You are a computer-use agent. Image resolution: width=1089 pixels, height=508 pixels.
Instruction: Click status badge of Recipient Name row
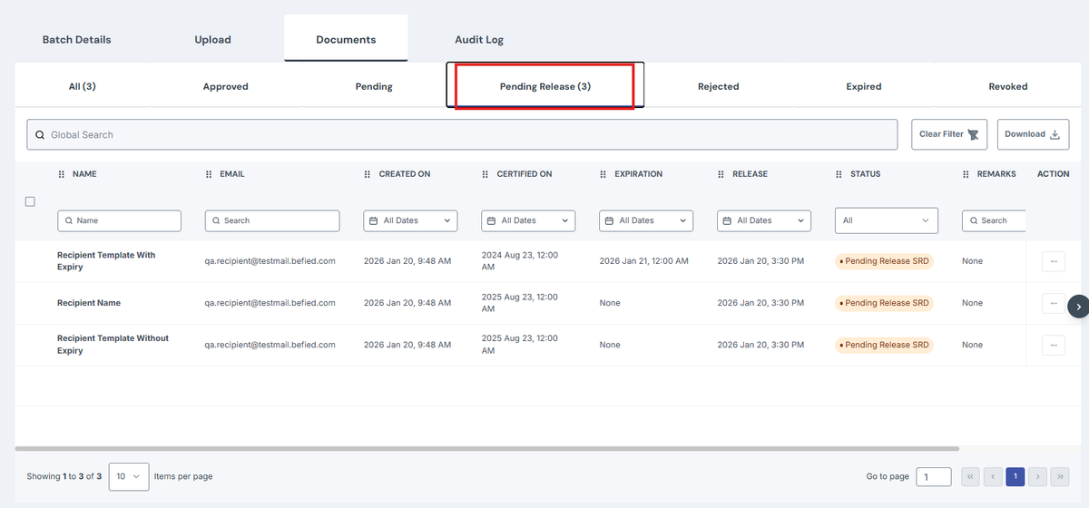tap(885, 303)
